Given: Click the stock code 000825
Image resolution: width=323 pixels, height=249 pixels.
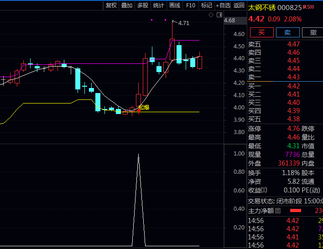Looking at the screenshot, I should click(289, 8).
